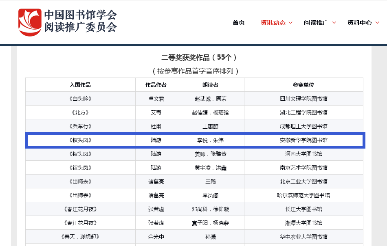Click the 《兵车行》 table cell
Image resolution: width=387 pixels, height=246 pixels.
(80, 126)
